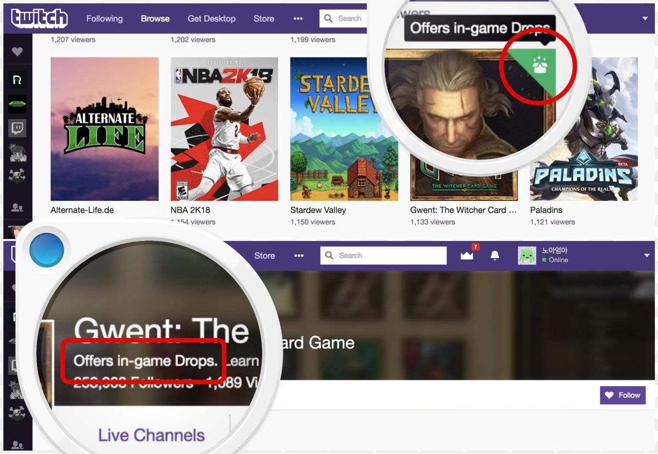Viewport: 658px width, 454px height.
Task: Click '1,133 viewers' under Gwent
Action: point(433,222)
